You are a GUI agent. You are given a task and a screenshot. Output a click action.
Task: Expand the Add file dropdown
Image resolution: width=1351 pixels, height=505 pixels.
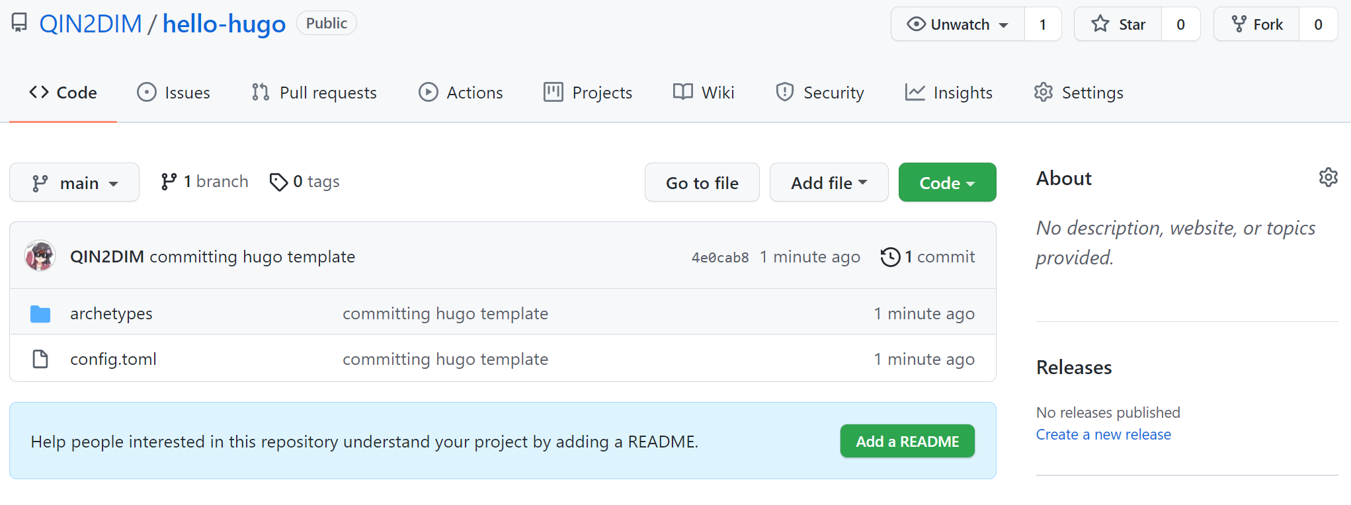coord(829,182)
